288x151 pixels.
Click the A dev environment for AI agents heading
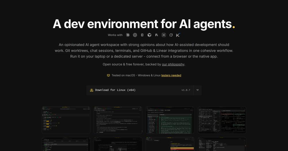(x=144, y=24)
